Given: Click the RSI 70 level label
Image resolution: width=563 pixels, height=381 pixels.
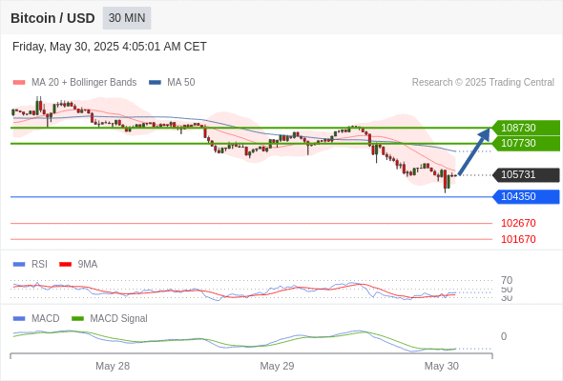Looking at the screenshot, I should click(507, 280).
